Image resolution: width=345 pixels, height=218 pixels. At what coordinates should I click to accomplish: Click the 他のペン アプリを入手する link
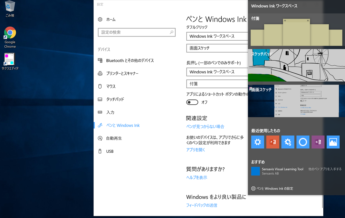325,169
